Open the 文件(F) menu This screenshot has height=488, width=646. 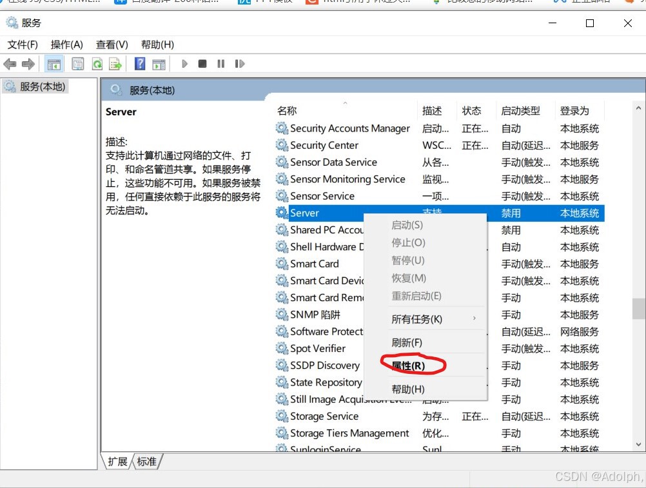[x=23, y=44]
